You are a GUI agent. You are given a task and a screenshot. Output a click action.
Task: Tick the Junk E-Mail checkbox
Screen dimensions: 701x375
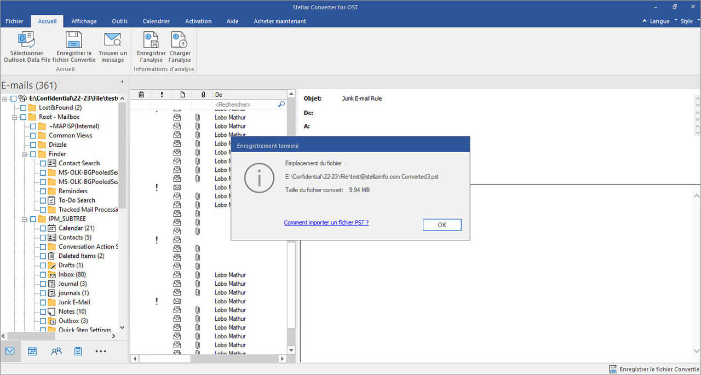click(43, 302)
